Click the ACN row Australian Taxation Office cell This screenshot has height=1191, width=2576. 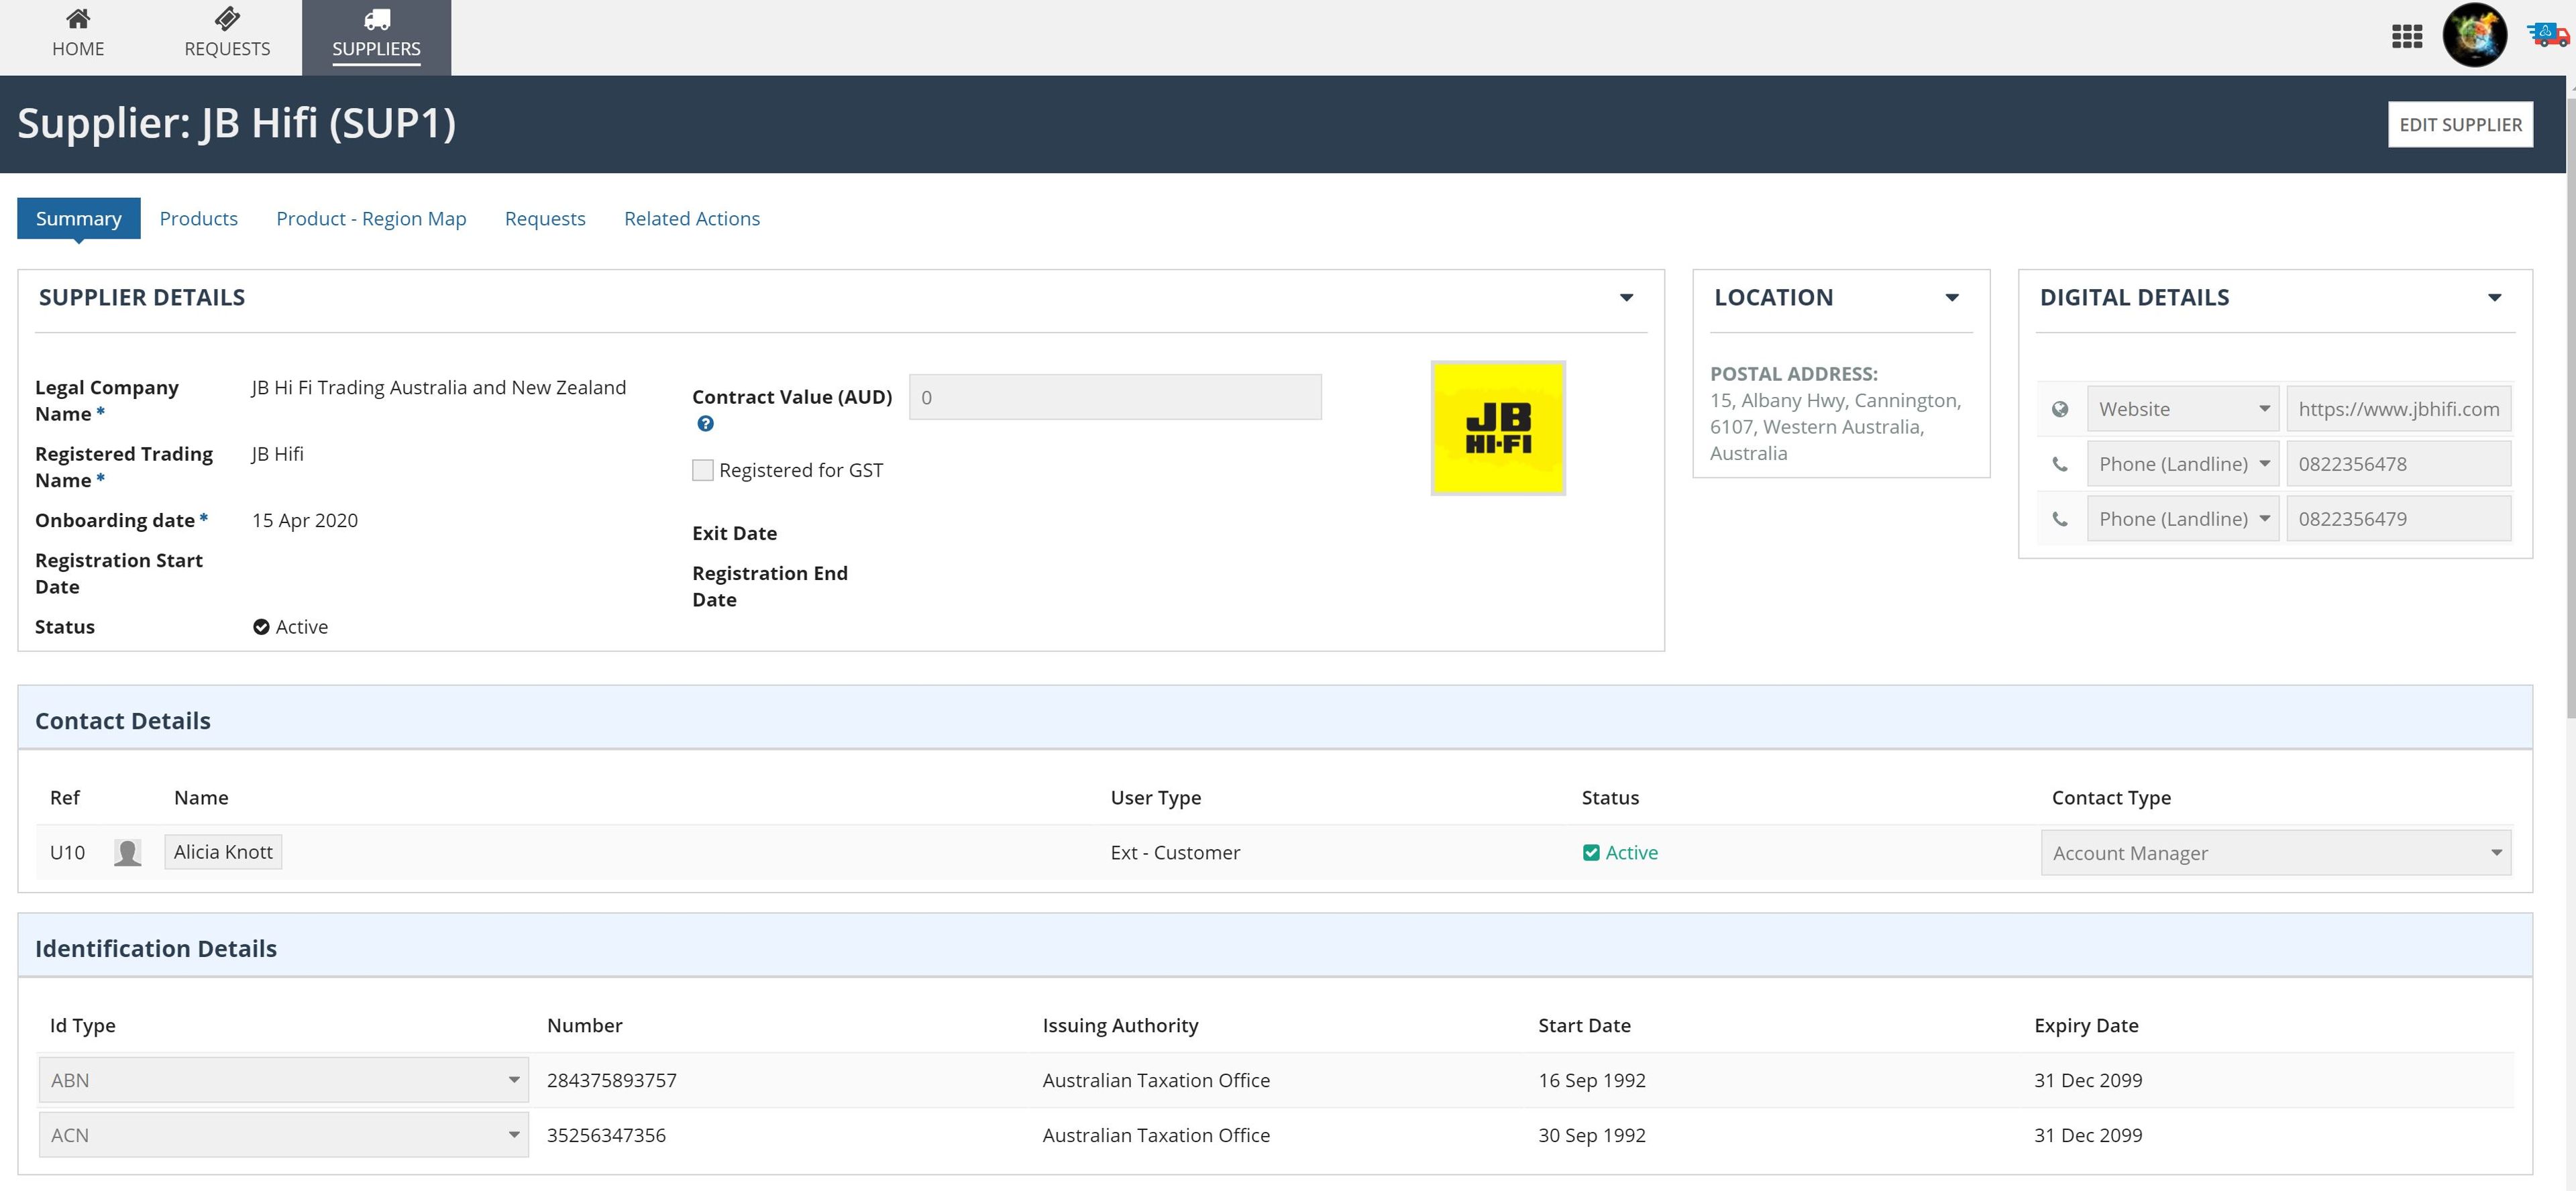click(1156, 1135)
